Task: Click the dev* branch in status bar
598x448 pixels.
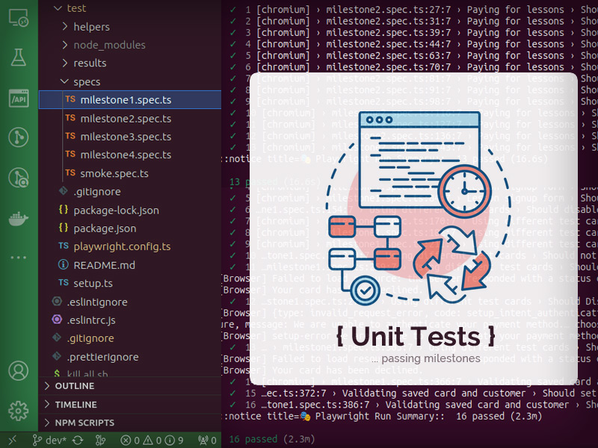Action: pos(50,441)
